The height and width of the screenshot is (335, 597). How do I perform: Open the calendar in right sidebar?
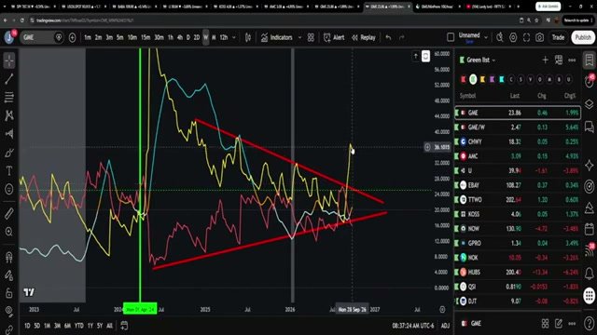(589, 229)
